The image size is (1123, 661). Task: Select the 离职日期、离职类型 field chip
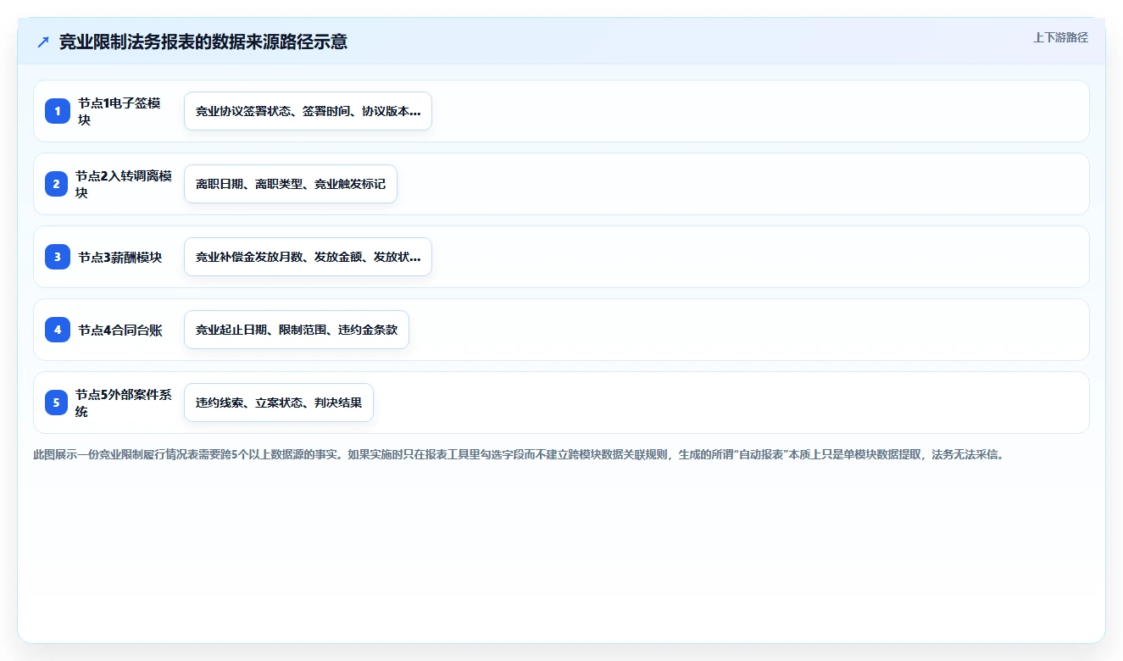291,184
